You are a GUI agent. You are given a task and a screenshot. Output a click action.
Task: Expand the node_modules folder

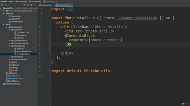4,11
